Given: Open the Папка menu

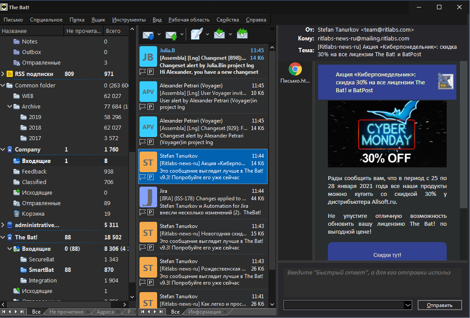Looking at the screenshot, I should 77,20.
